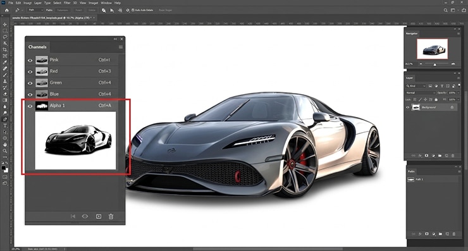Toggle the Auto Add/Delete checkbox
This screenshot has height=251, width=468.
click(x=133, y=10)
